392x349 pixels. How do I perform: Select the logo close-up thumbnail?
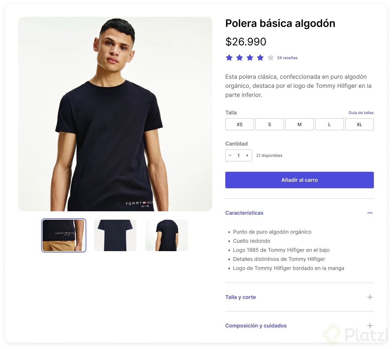pyautogui.click(x=64, y=235)
